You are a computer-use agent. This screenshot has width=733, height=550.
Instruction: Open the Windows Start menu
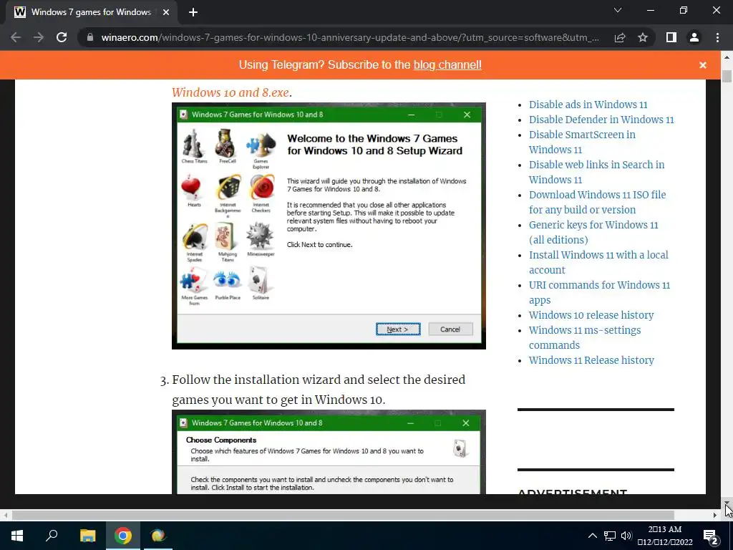(17, 536)
